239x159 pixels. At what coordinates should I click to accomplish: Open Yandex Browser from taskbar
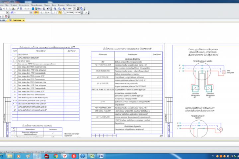click(x=65, y=156)
